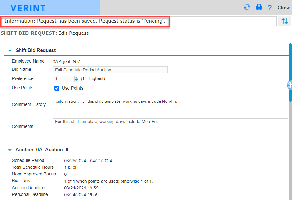This screenshot has height=200, width=292.
Task: Click the Close button
Action: pyautogui.click(x=284, y=8)
